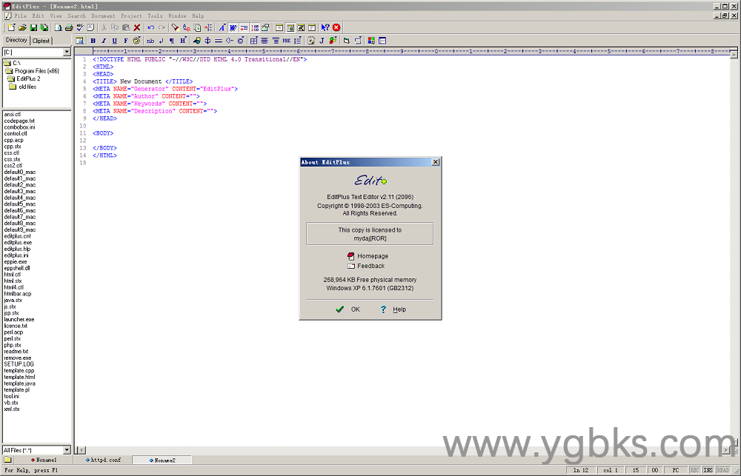Click the Replace icon in toolbar
This screenshot has height=476, width=741.
pyautogui.click(x=186, y=27)
